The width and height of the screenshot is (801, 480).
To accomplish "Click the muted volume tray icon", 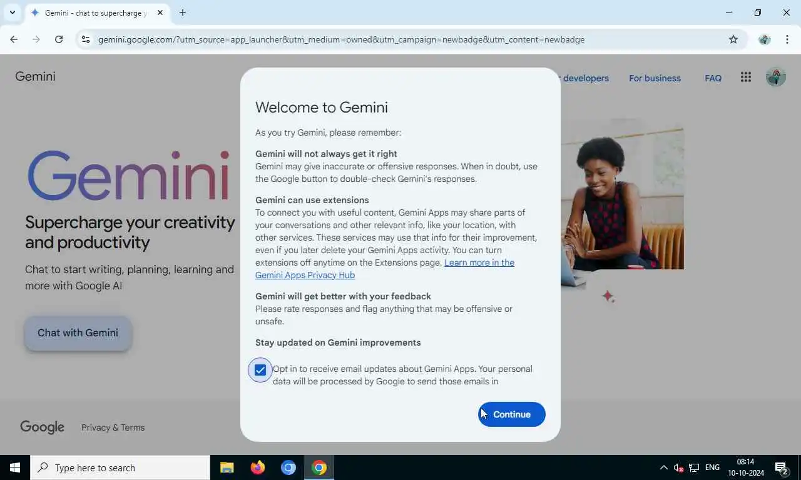I will coord(678,467).
